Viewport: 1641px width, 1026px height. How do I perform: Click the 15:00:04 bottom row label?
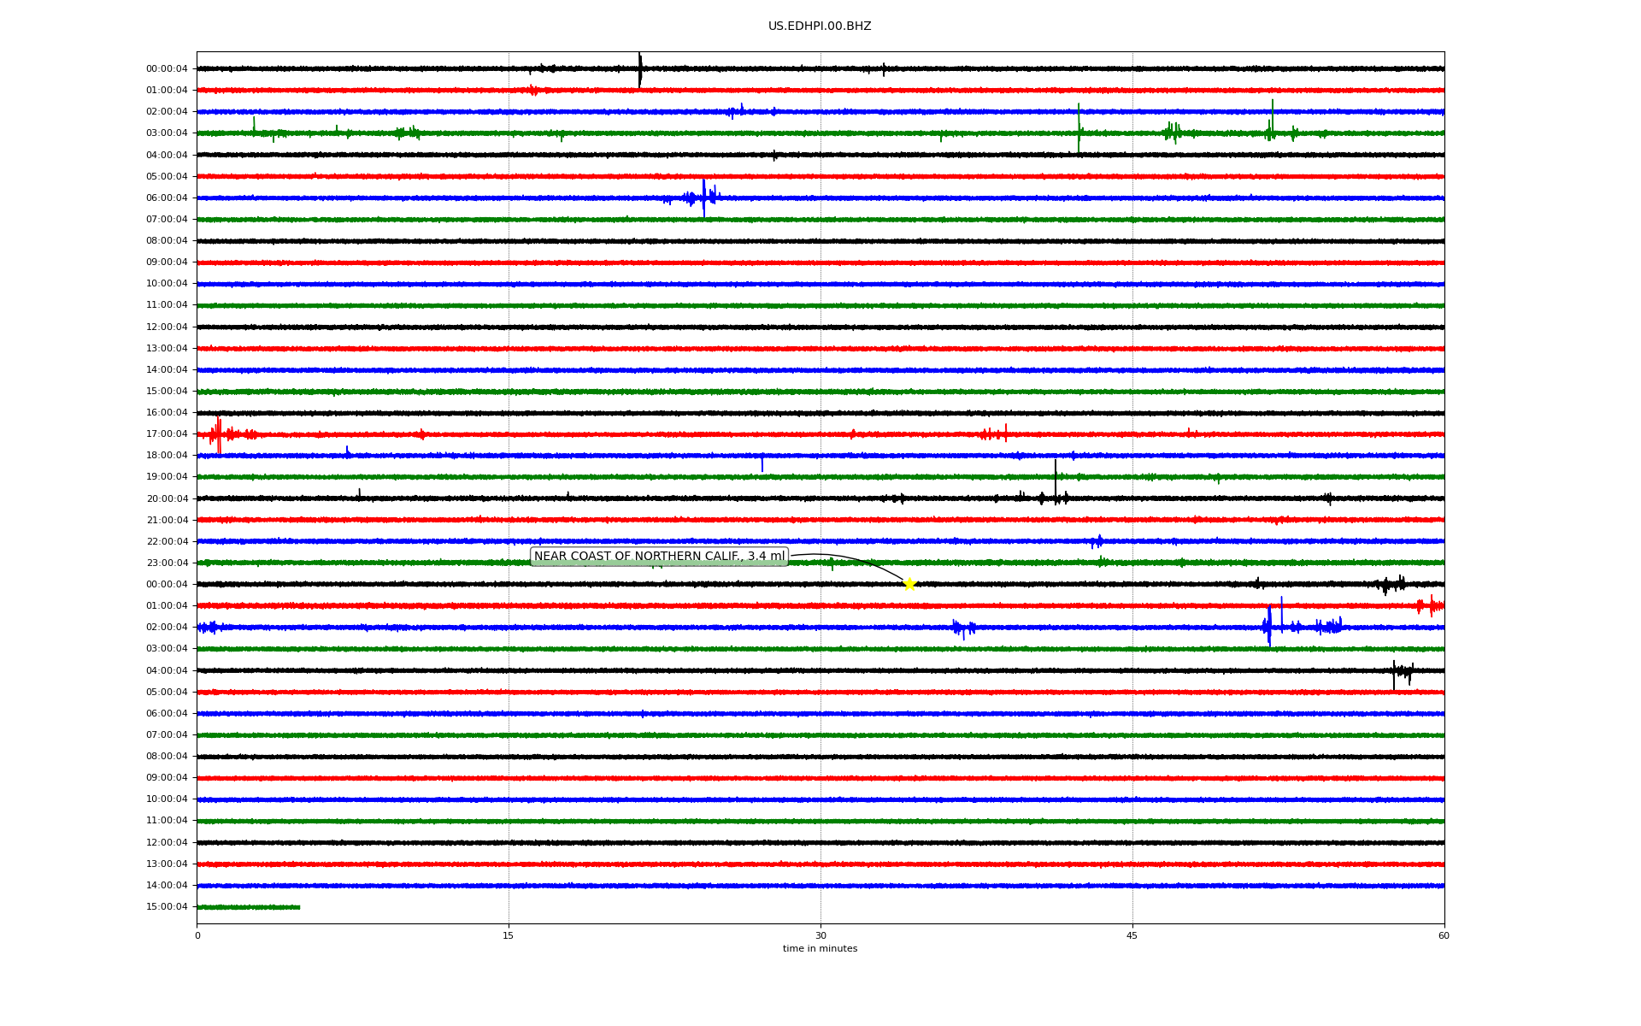(x=167, y=907)
